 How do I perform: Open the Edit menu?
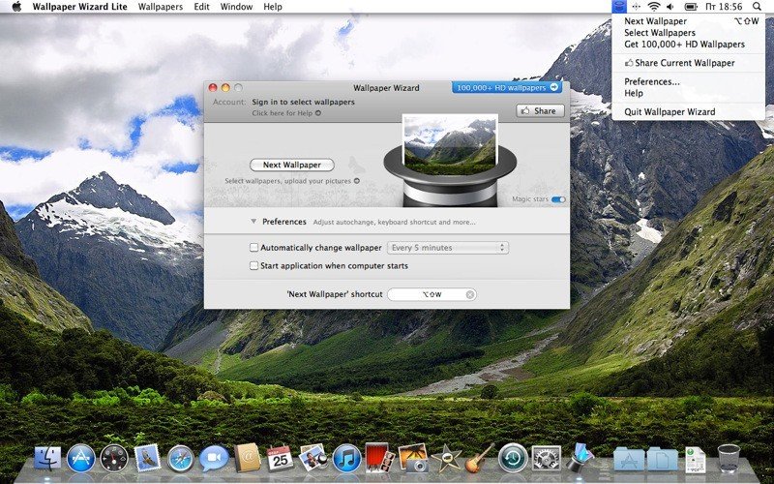(201, 7)
